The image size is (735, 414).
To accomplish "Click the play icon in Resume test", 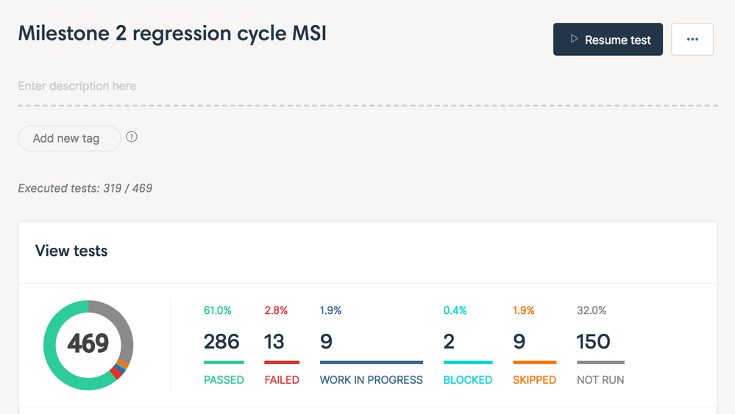I will coord(574,39).
